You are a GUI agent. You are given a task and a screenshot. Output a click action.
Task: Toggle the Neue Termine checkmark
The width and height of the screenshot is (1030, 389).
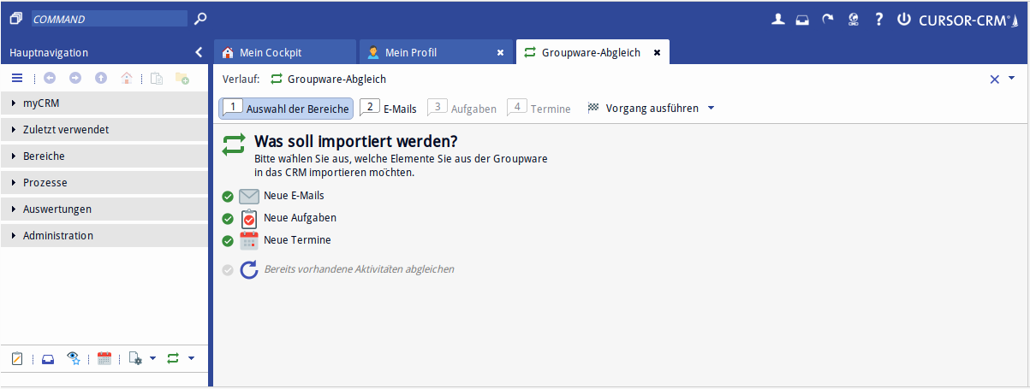click(x=228, y=241)
